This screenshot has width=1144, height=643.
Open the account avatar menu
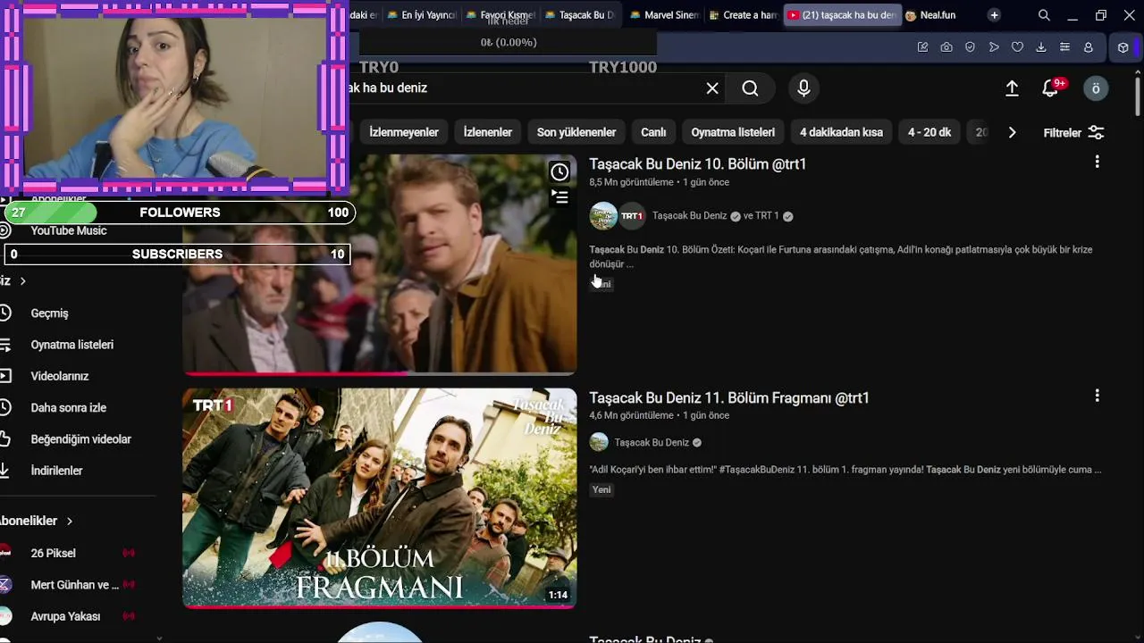(x=1096, y=88)
